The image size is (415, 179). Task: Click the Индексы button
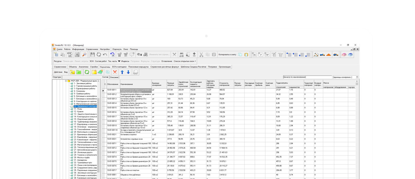coord(125,61)
